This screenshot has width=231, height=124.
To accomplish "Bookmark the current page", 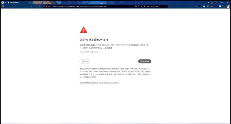I will pos(139,6).
